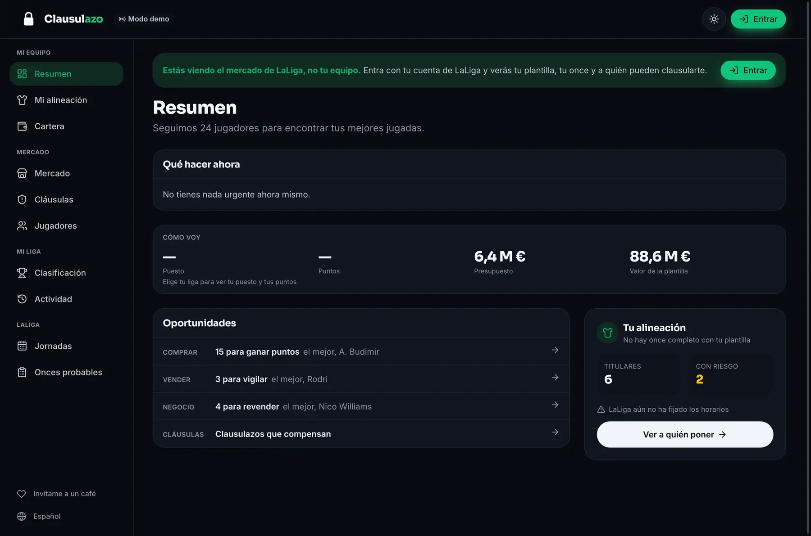Open the Cláusulas shield icon

(x=22, y=199)
